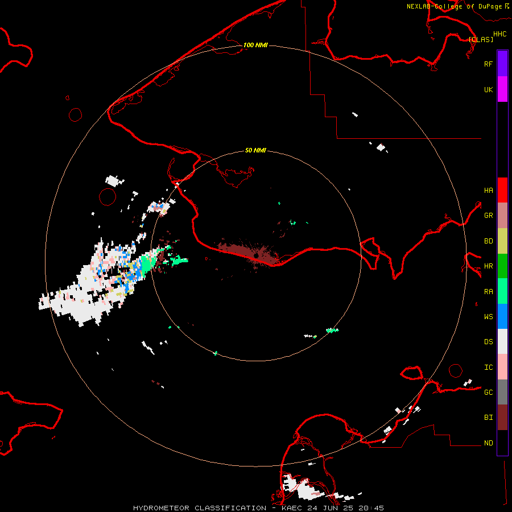
Task: Select the yellow BD legend swatch
Action: click(x=502, y=241)
